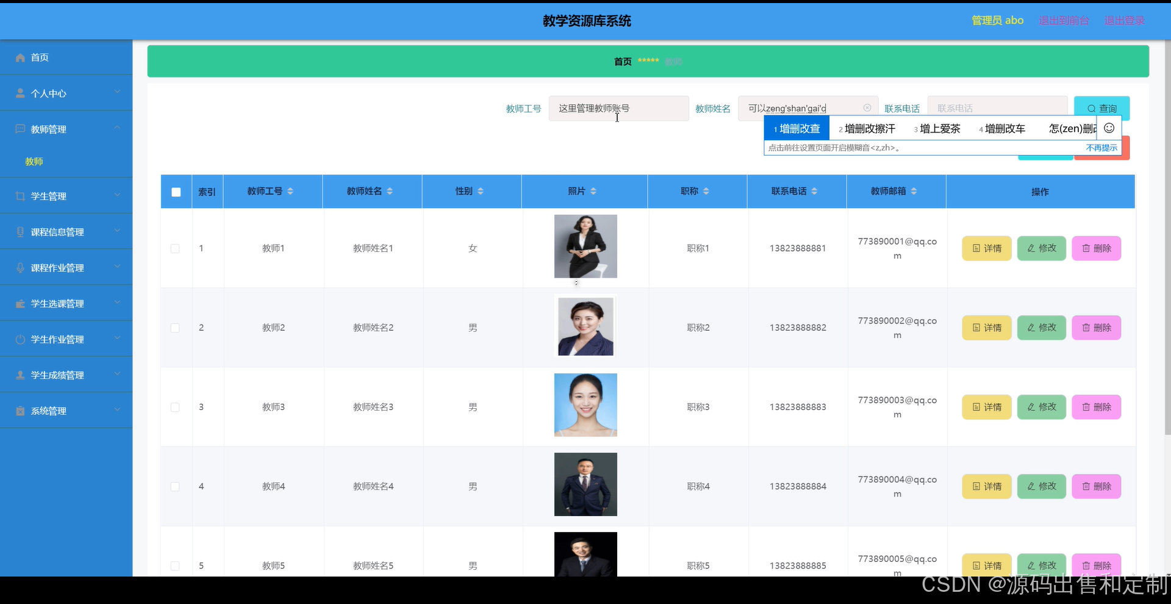Click the 职称4 table cell
Viewport: 1171px width, 604px height.
pos(698,486)
